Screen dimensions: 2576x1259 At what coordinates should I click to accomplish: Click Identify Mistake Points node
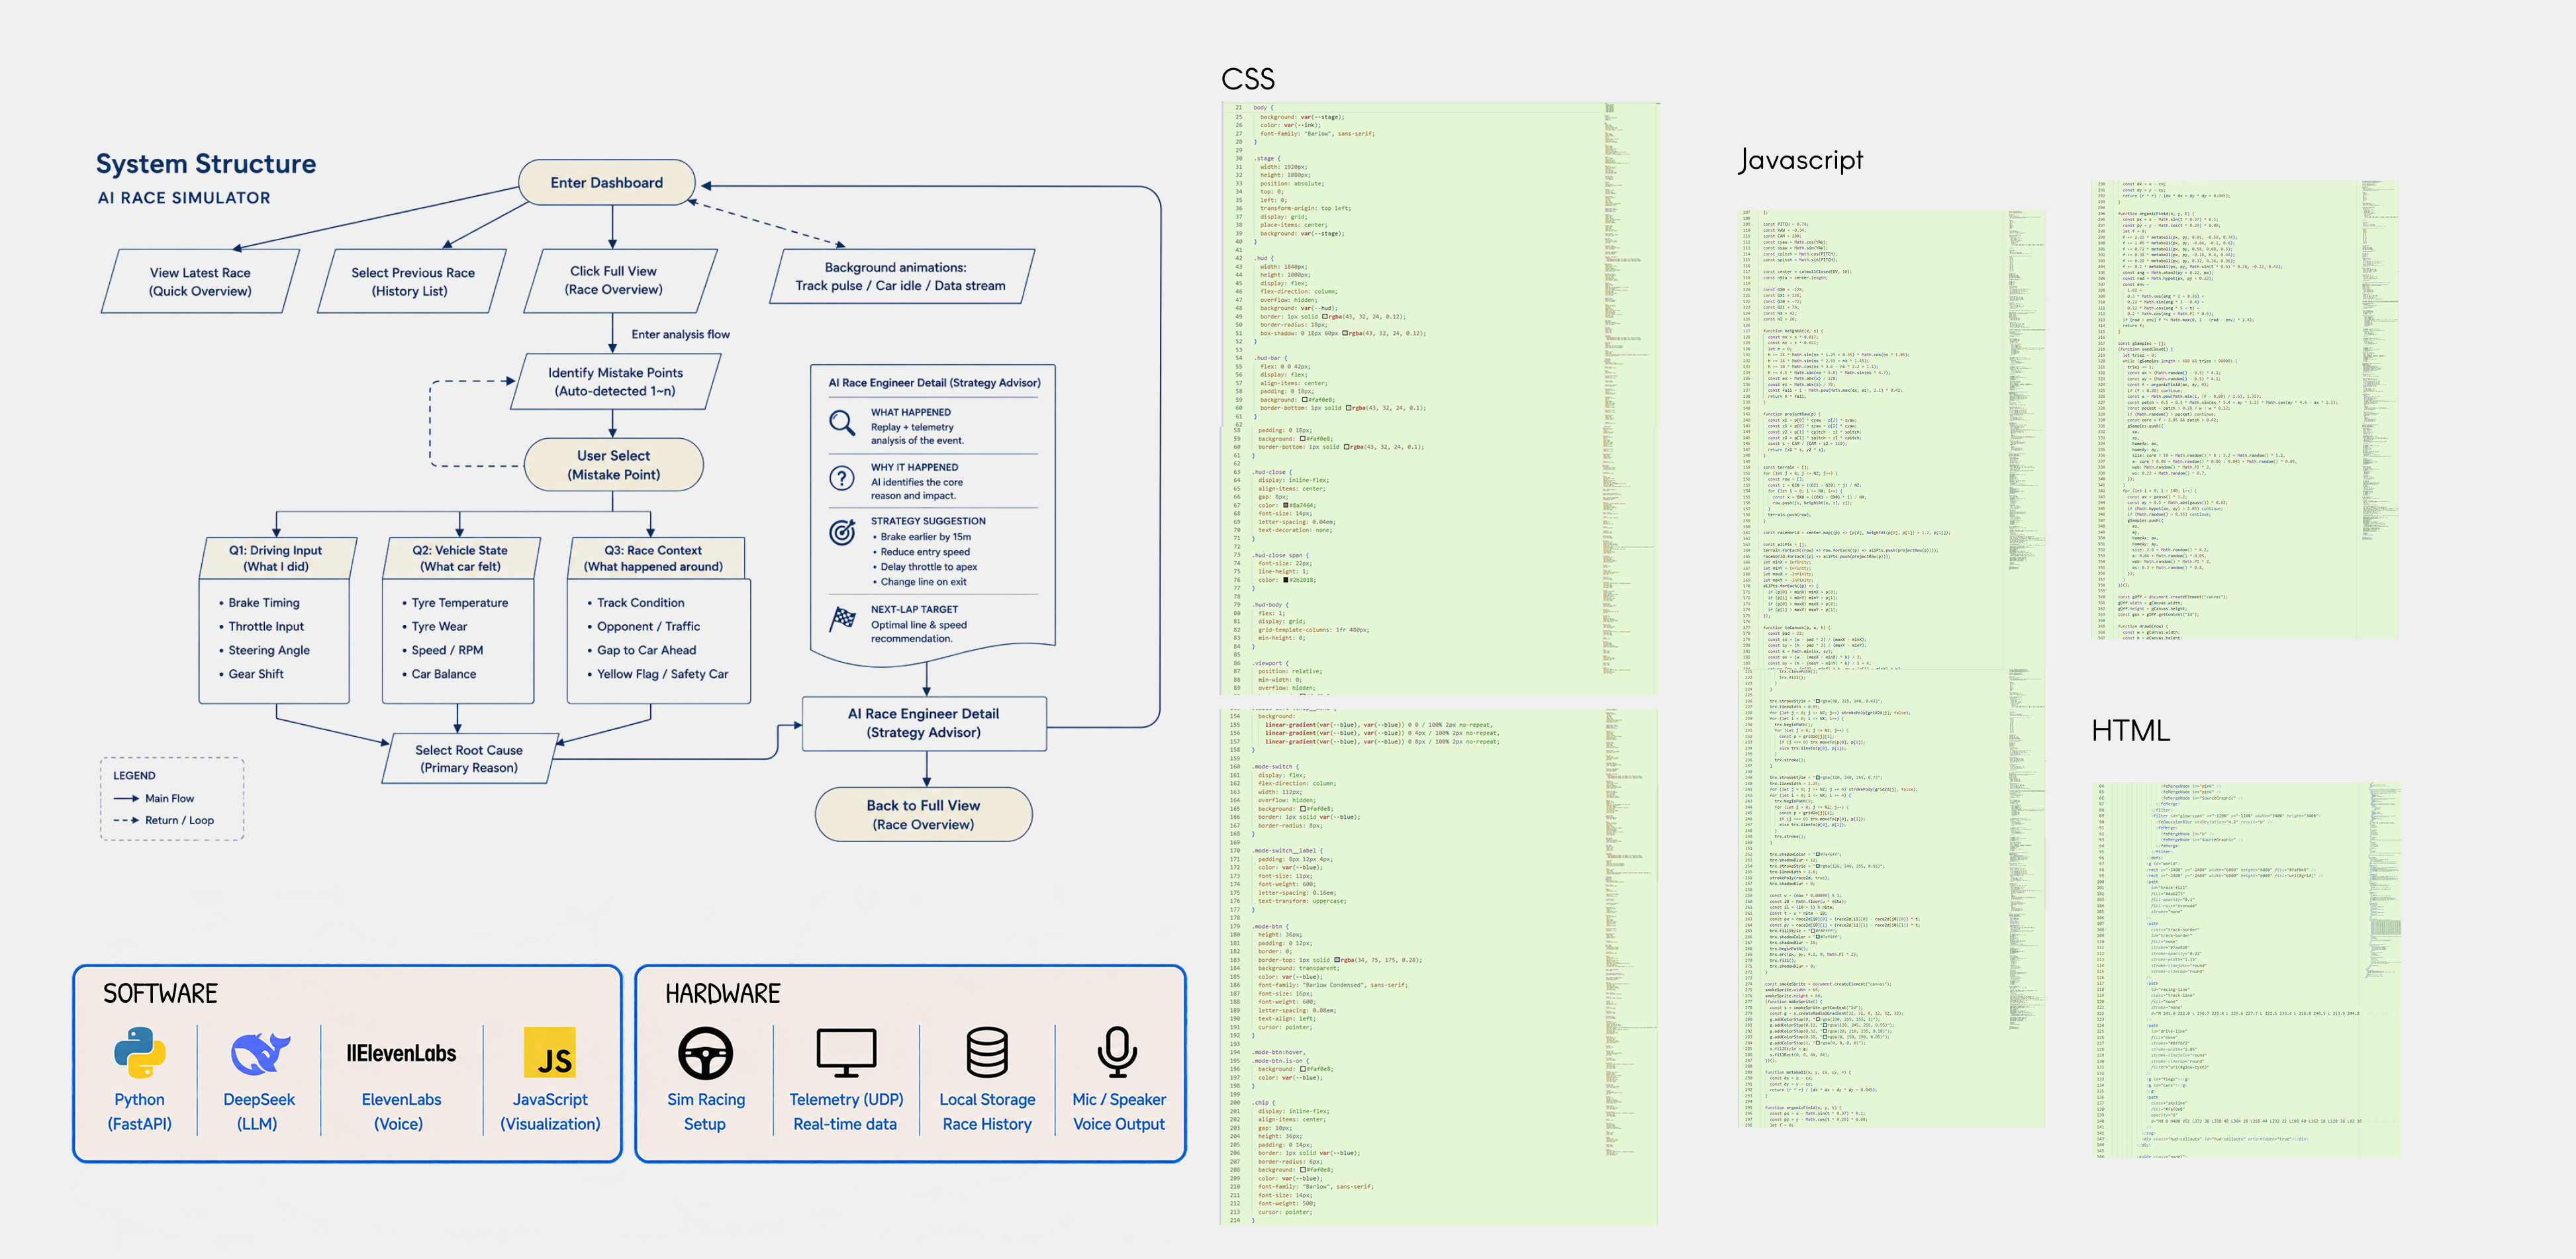coord(615,382)
